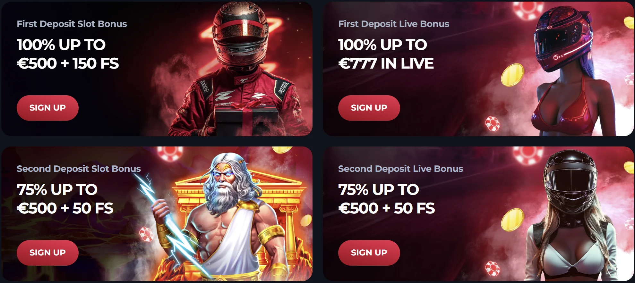
Task: Select the 100% up to €777 in Live offer text
Action: pos(386,54)
